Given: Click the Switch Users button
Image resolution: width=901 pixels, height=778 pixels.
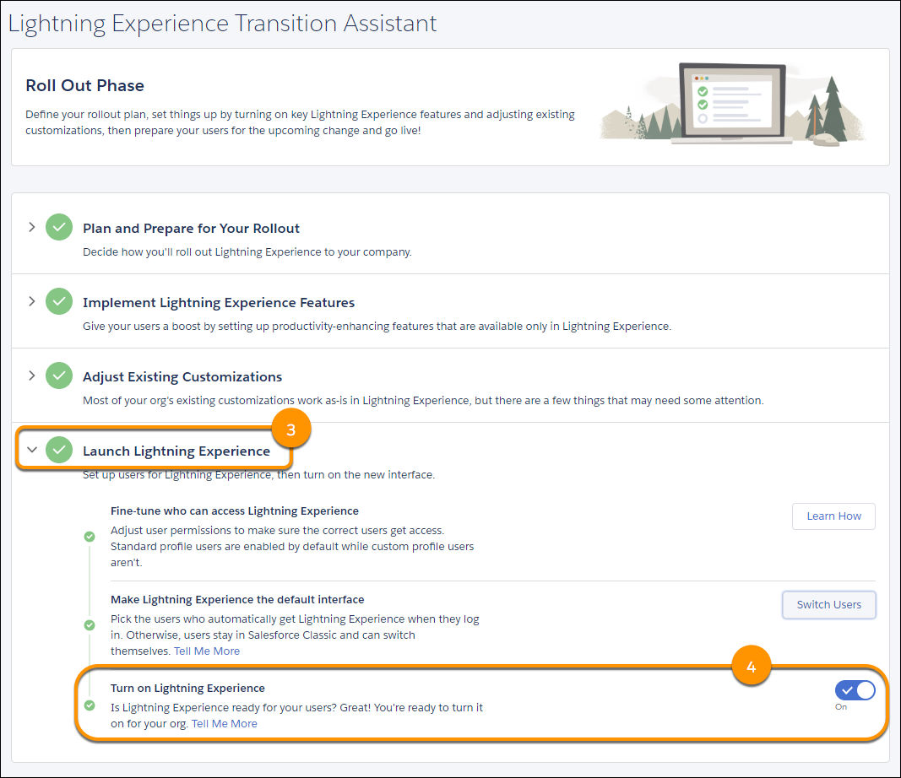Looking at the screenshot, I should [829, 605].
